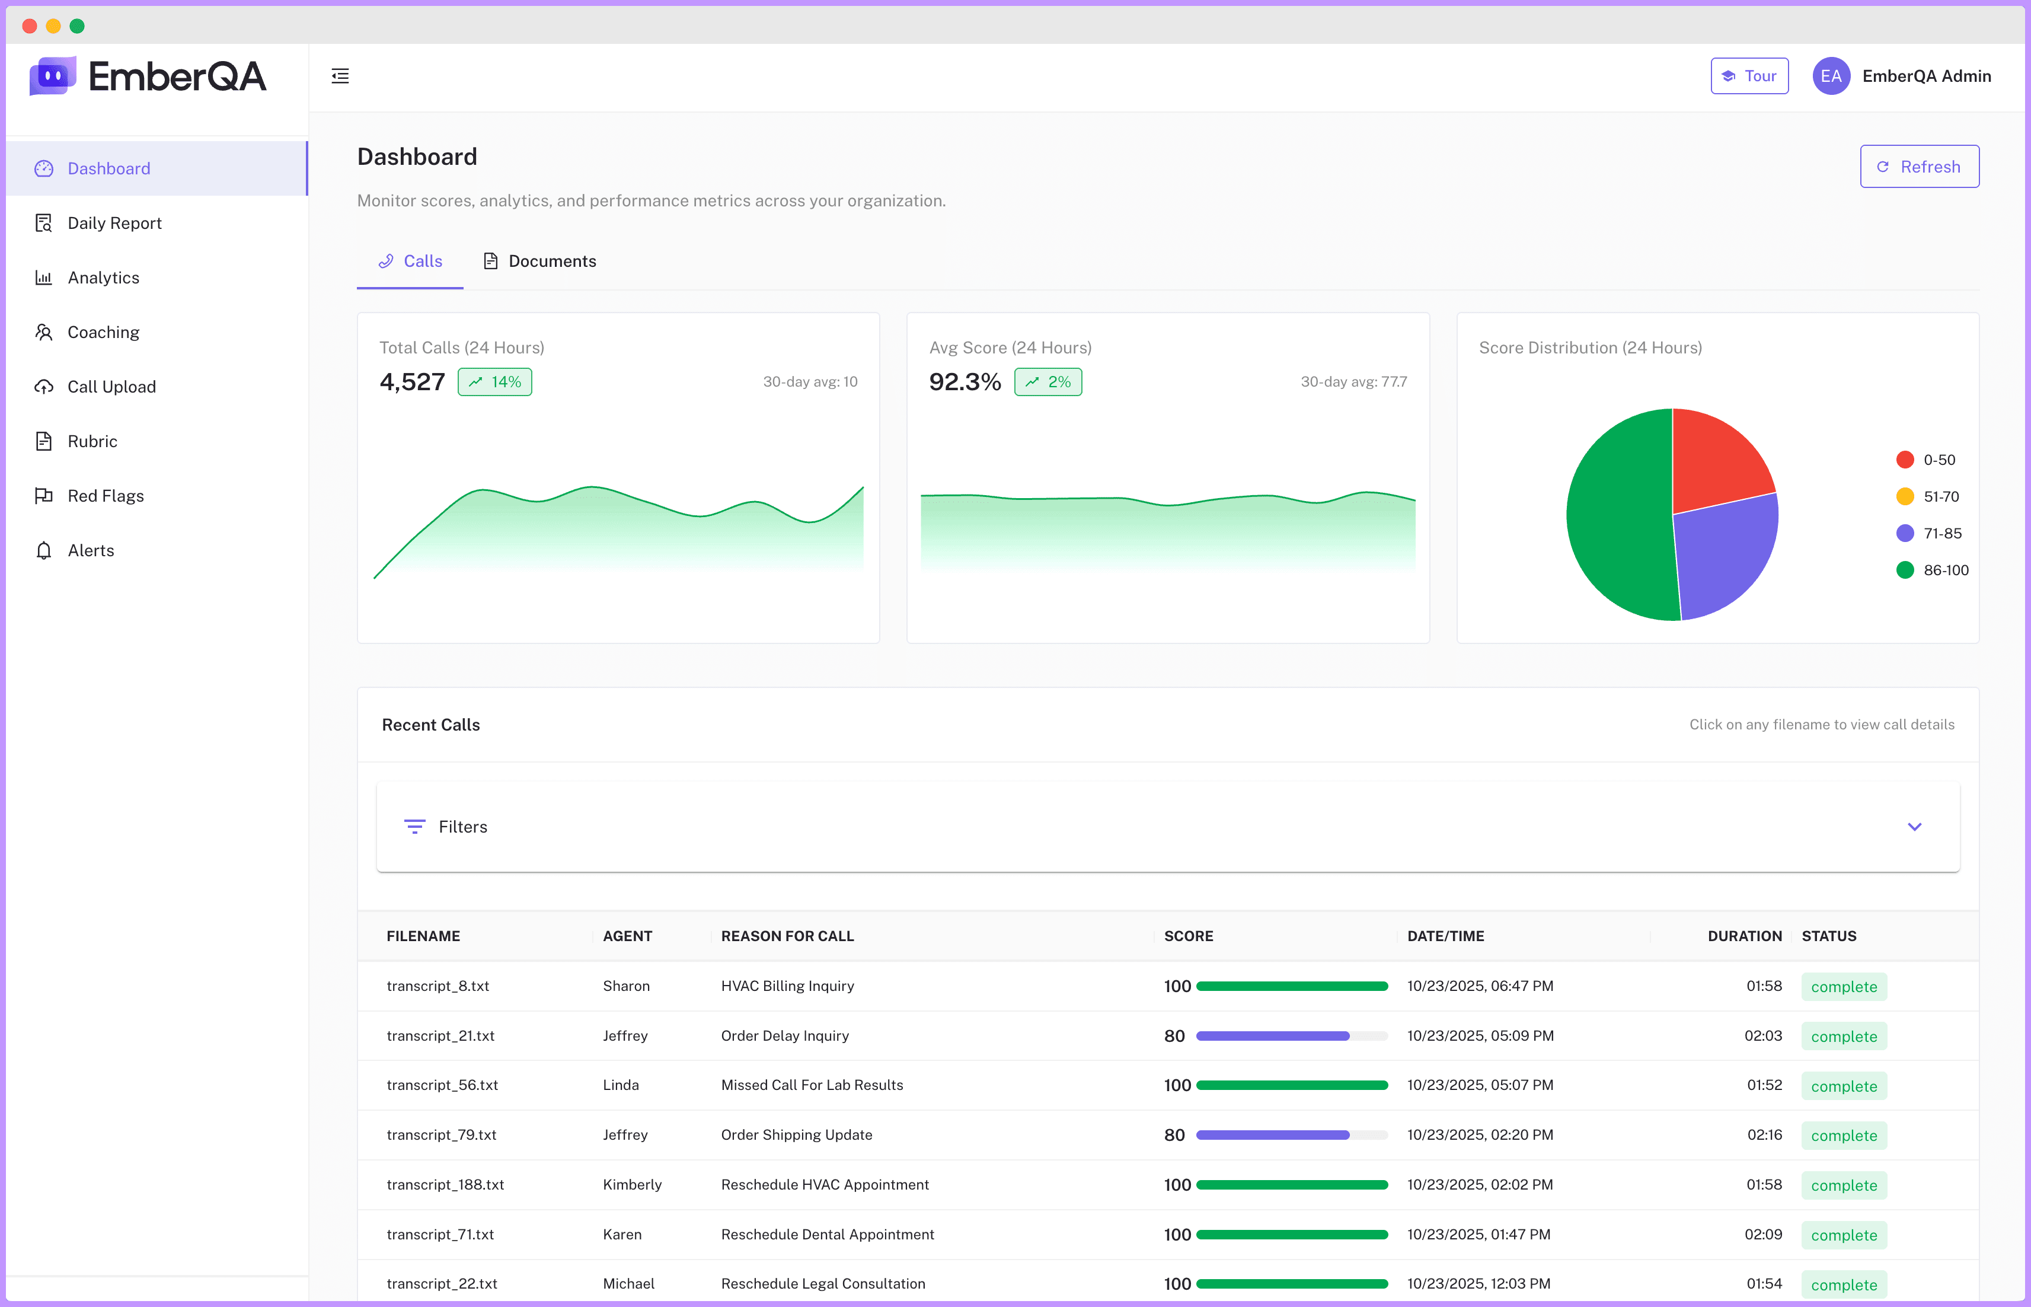Click the Red Flags flag icon

point(44,496)
